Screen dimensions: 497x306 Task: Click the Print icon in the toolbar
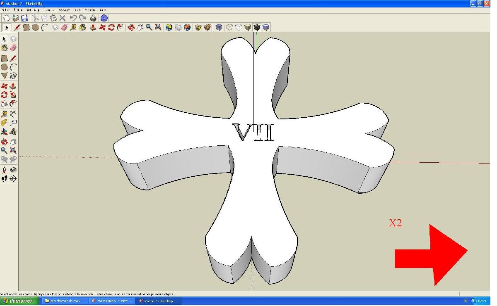(94, 18)
